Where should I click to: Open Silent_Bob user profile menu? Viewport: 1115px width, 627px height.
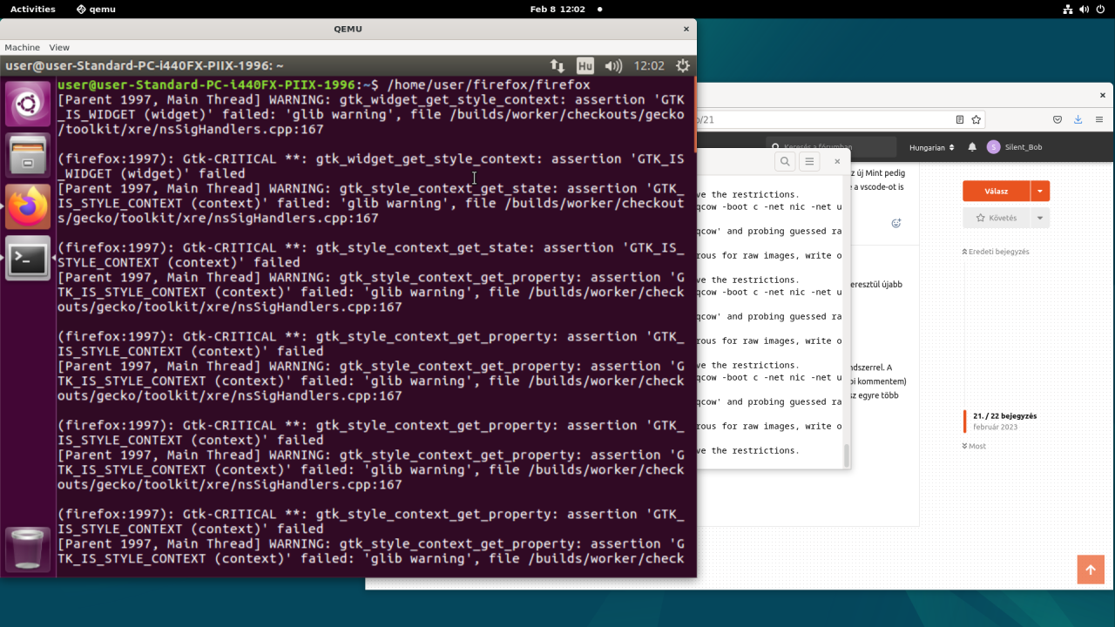(x=1015, y=147)
